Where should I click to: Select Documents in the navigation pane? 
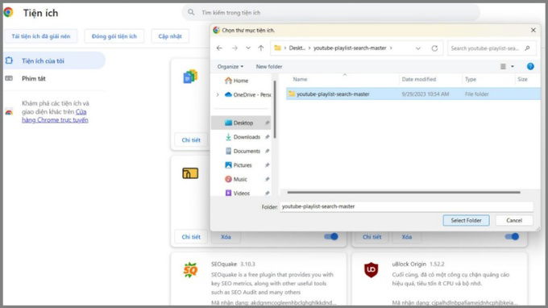pyautogui.click(x=243, y=151)
